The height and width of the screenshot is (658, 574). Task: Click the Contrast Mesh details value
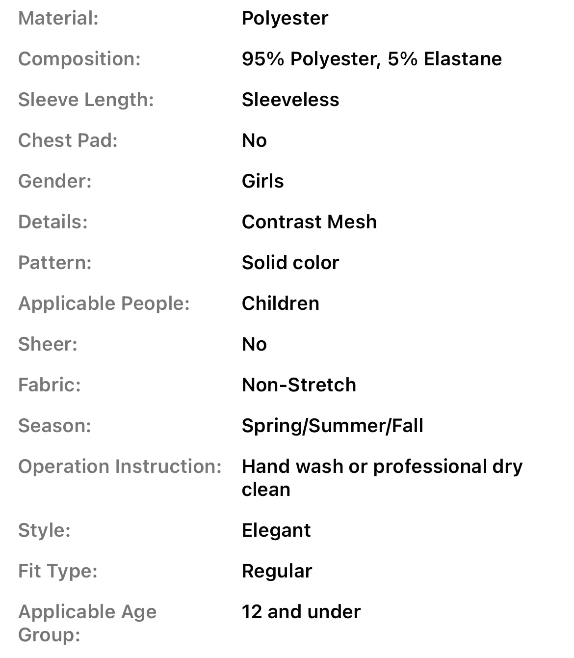click(309, 222)
